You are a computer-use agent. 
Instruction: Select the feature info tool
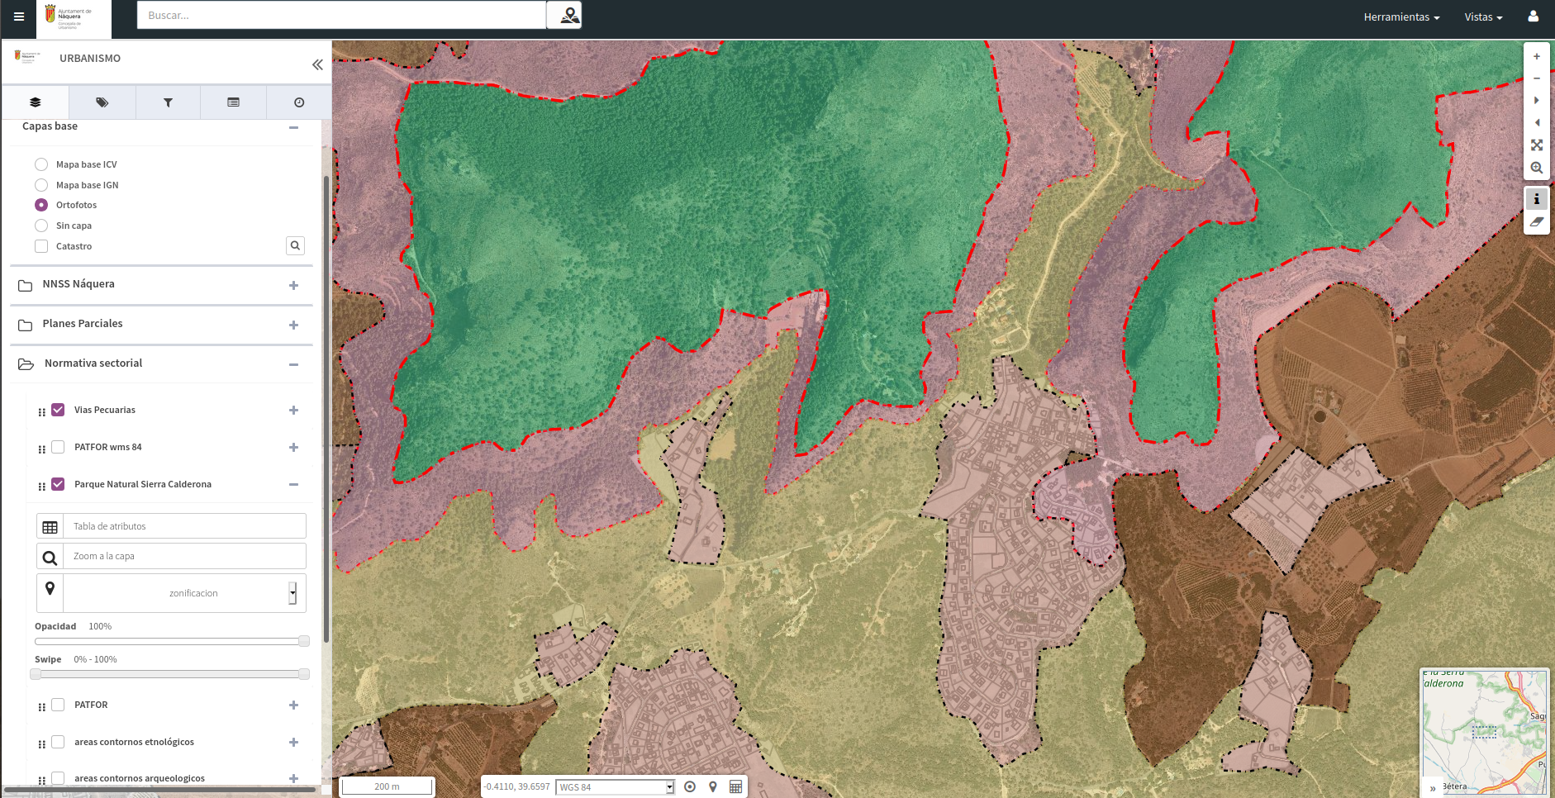(x=1536, y=198)
